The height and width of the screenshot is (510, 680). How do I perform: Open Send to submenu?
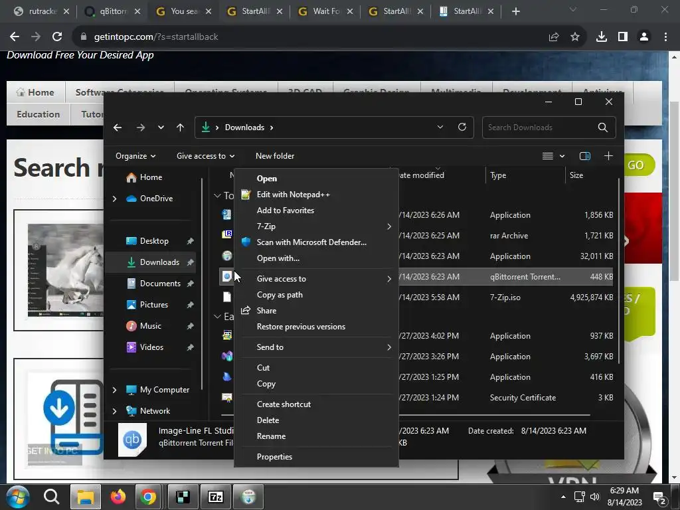tap(317, 347)
